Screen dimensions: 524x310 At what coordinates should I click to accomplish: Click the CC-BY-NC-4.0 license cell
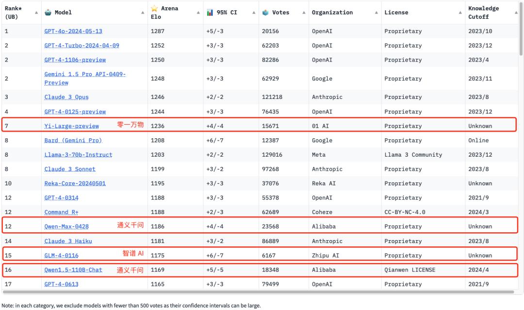click(x=405, y=212)
